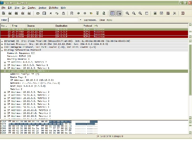Sort by Destination column header
The width and height of the screenshot is (192, 144).
69,26
